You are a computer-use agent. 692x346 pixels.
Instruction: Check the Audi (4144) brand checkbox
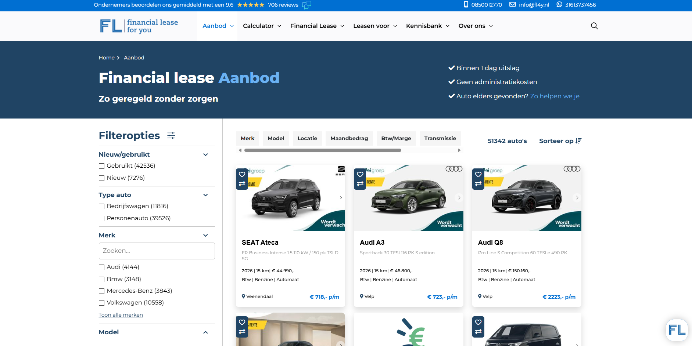pyautogui.click(x=101, y=267)
